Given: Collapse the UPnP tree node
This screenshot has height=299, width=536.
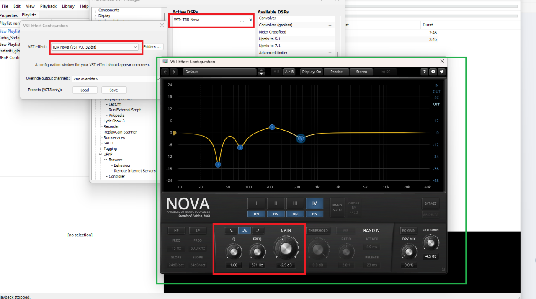Looking at the screenshot, I should [100, 154].
